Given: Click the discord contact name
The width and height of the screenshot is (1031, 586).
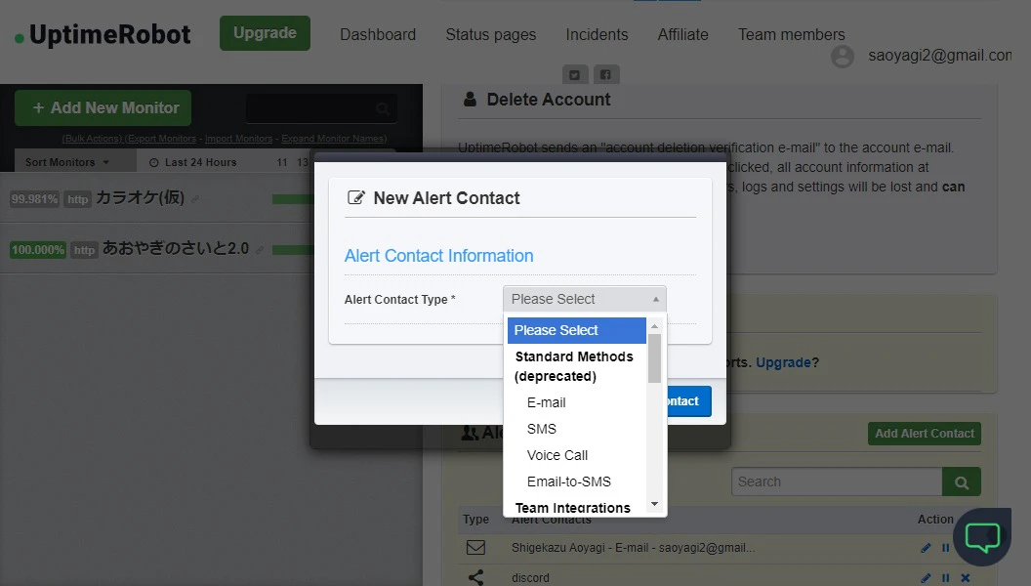Looking at the screenshot, I should click(530, 578).
